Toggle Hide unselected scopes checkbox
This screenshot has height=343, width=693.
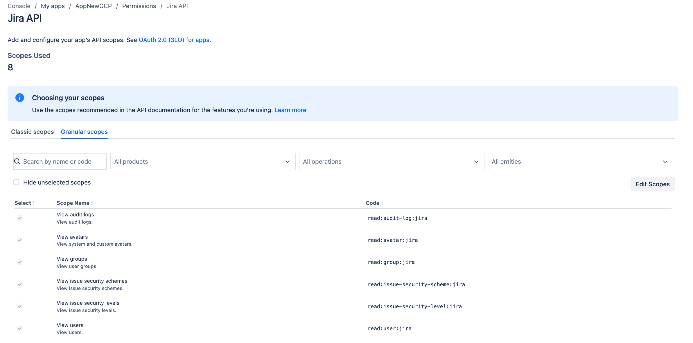tap(16, 182)
